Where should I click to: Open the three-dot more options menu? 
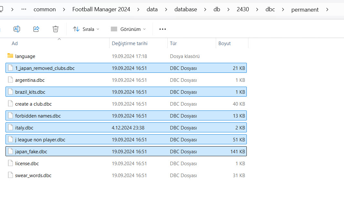tap(162, 29)
